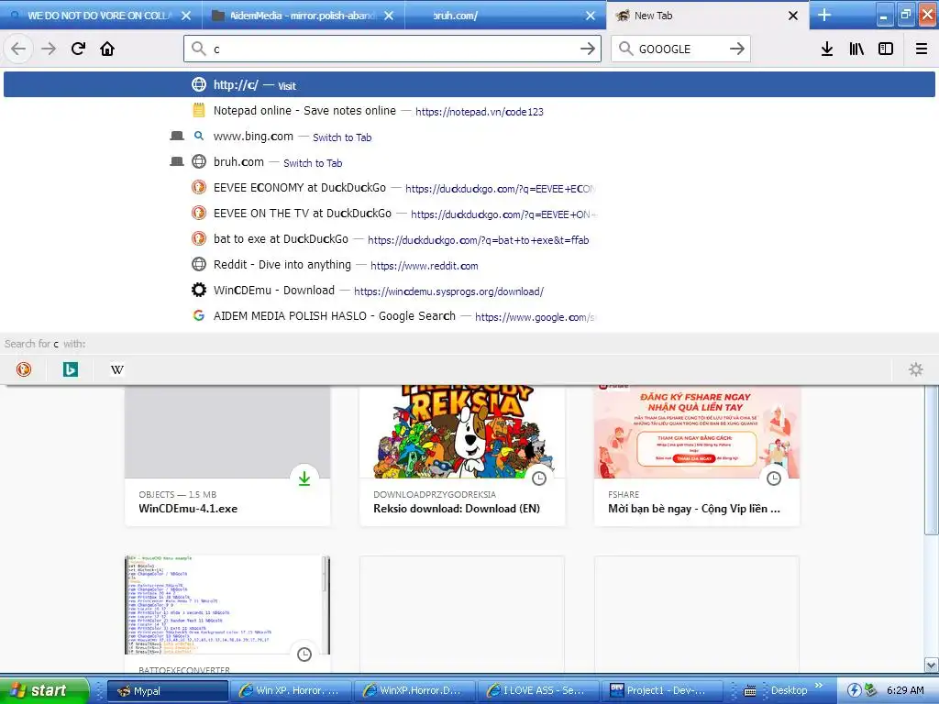Open the hamburger application menu
The height and width of the screenshot is (704, 939).
pyautogui.click(x=921, y=49)
